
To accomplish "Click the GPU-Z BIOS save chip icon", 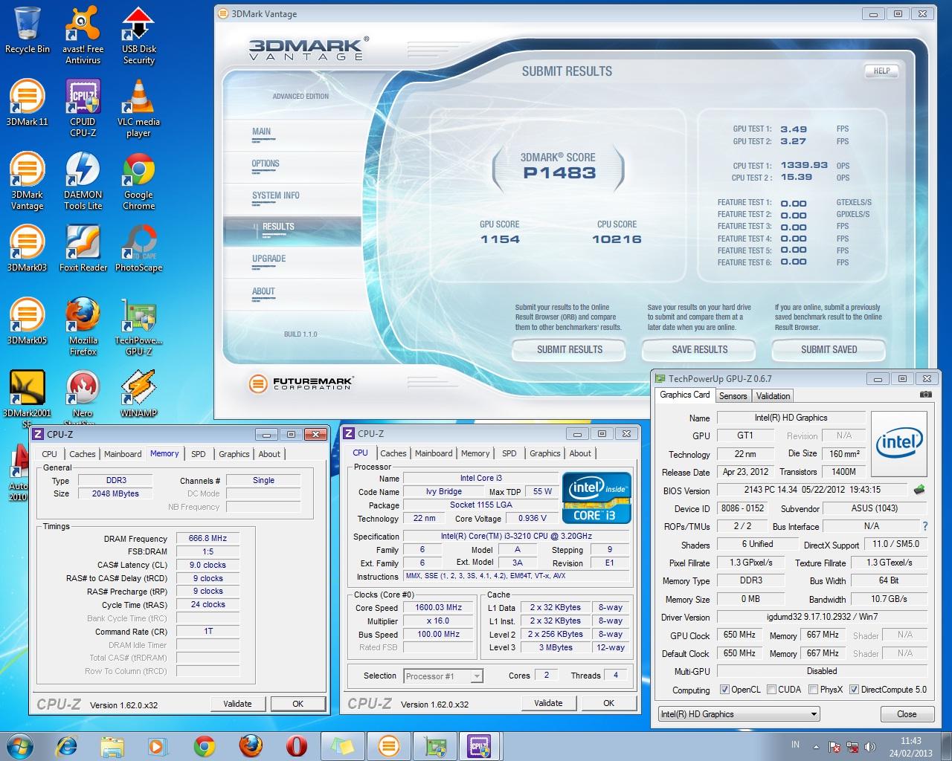I will [919, 490].
